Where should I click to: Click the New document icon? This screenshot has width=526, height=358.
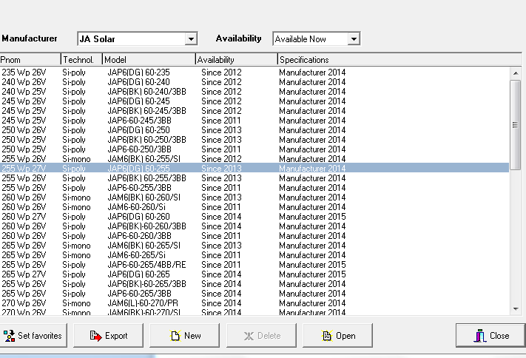tap(175, 336)
